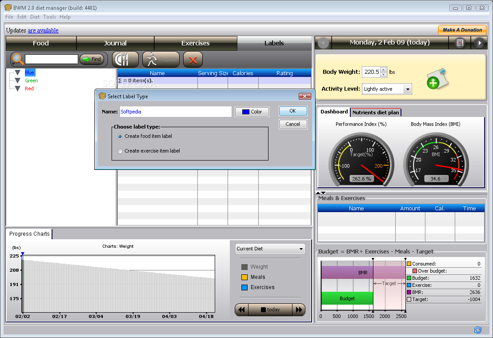
Task: Collapse dashboard panel with small up arrow
Action: (x=318, y=193)
